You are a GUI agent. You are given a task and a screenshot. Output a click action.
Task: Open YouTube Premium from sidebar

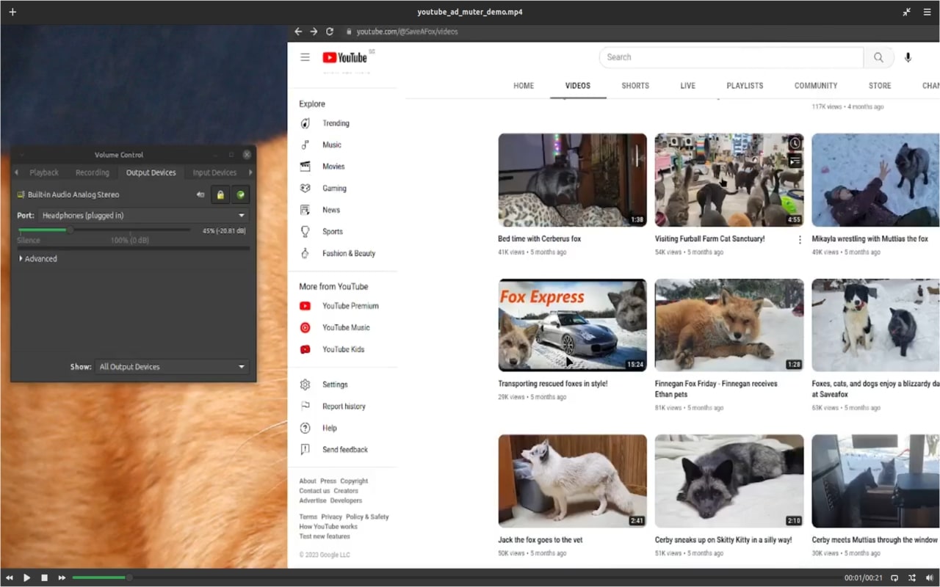pyautogui.click(x=350, y=306)
